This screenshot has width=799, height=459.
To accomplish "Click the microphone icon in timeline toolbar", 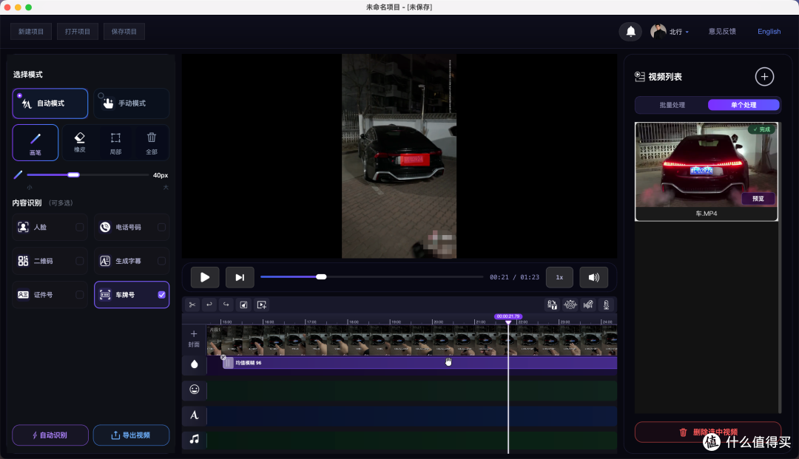I will (607, 305).
